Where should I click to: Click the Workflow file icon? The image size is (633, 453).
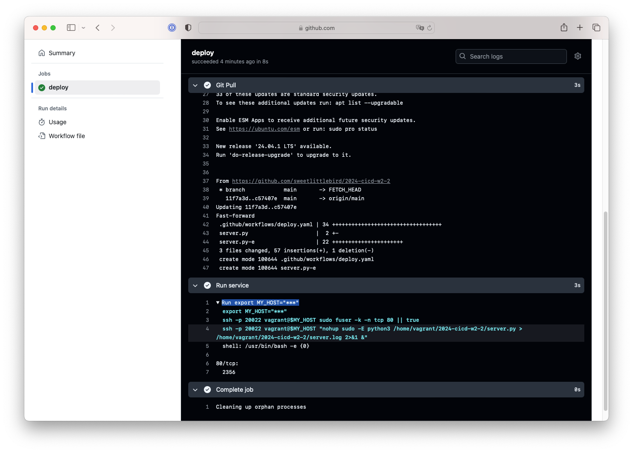click(x=42, y=136)
